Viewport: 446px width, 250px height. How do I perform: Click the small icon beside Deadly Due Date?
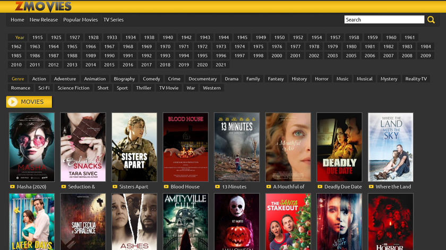[x=320, y=186]
